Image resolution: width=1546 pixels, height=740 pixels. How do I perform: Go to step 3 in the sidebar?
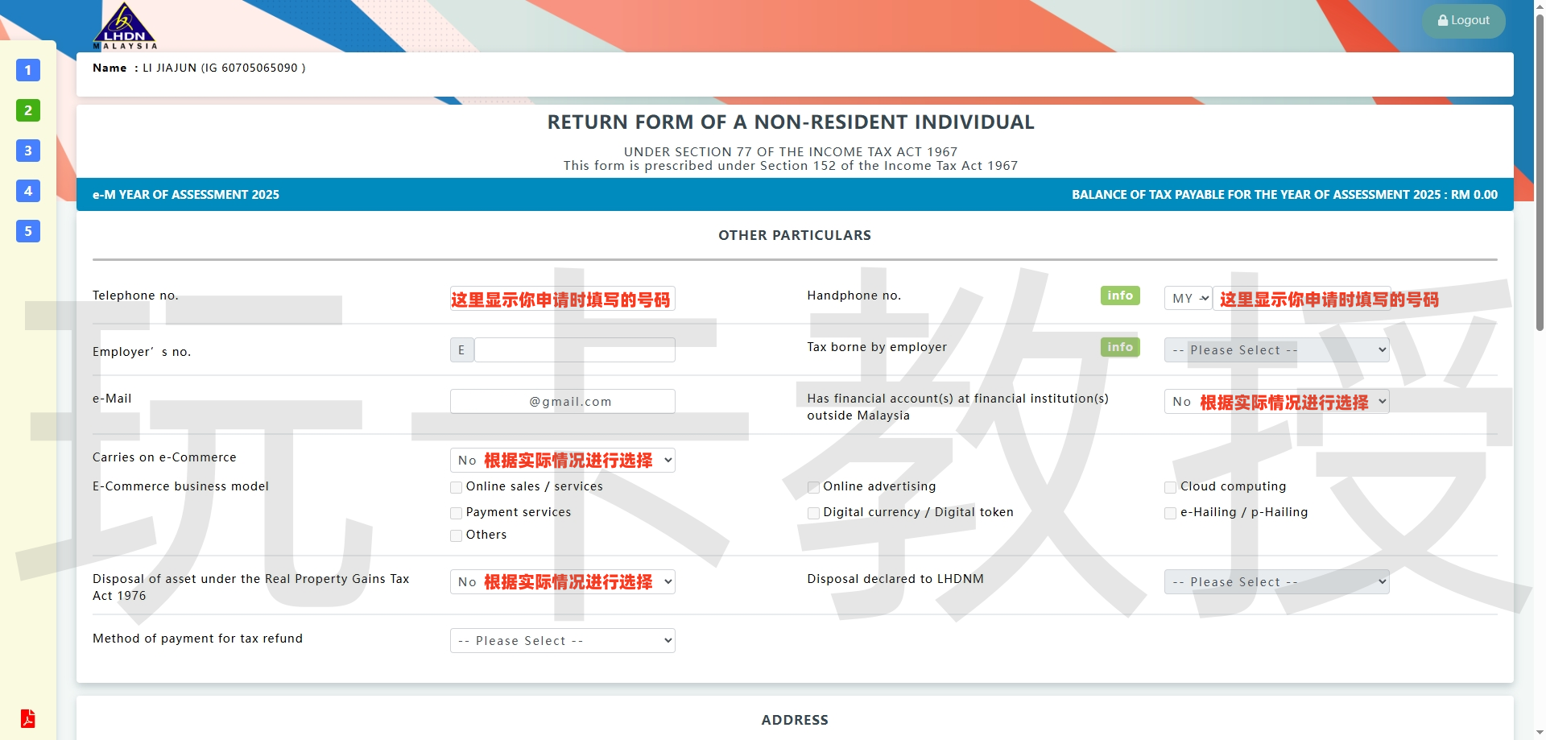[28, 151]
